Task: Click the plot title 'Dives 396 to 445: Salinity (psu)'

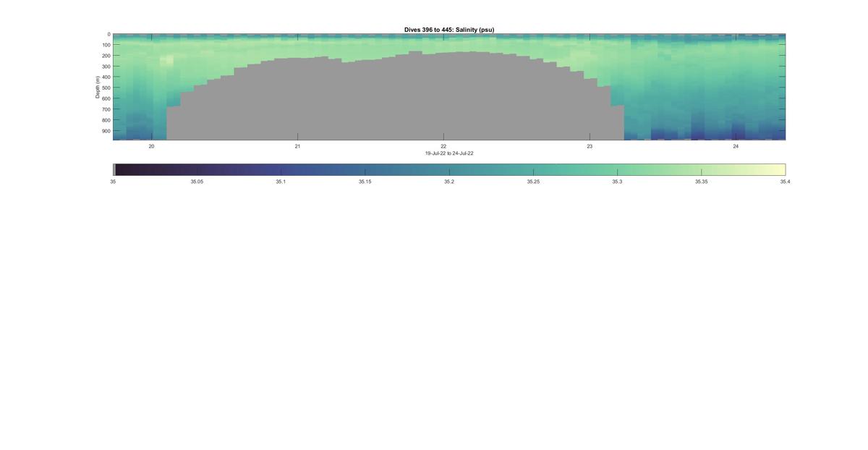Action: coord(449,30)
